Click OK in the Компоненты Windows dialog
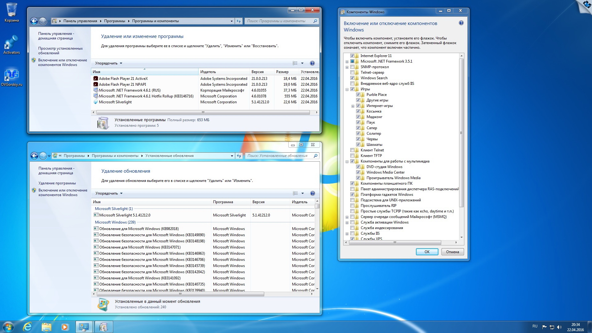The height and width of the screenshot is (333, 592). pyautogui.click(x=427, y=252)
